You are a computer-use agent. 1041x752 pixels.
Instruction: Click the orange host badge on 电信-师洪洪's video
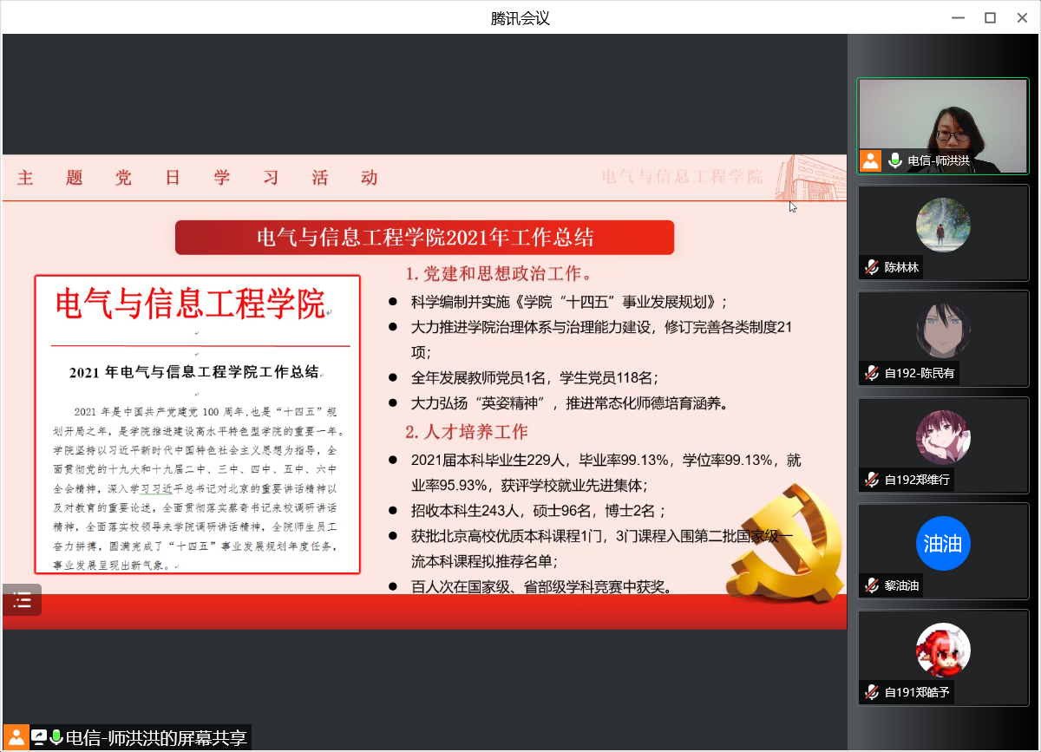(870, 160)
